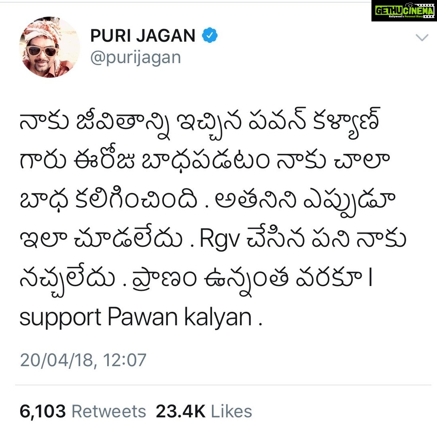Click the blue verified badge
This screenshot has height=432, width=437.
click(210, 35)
